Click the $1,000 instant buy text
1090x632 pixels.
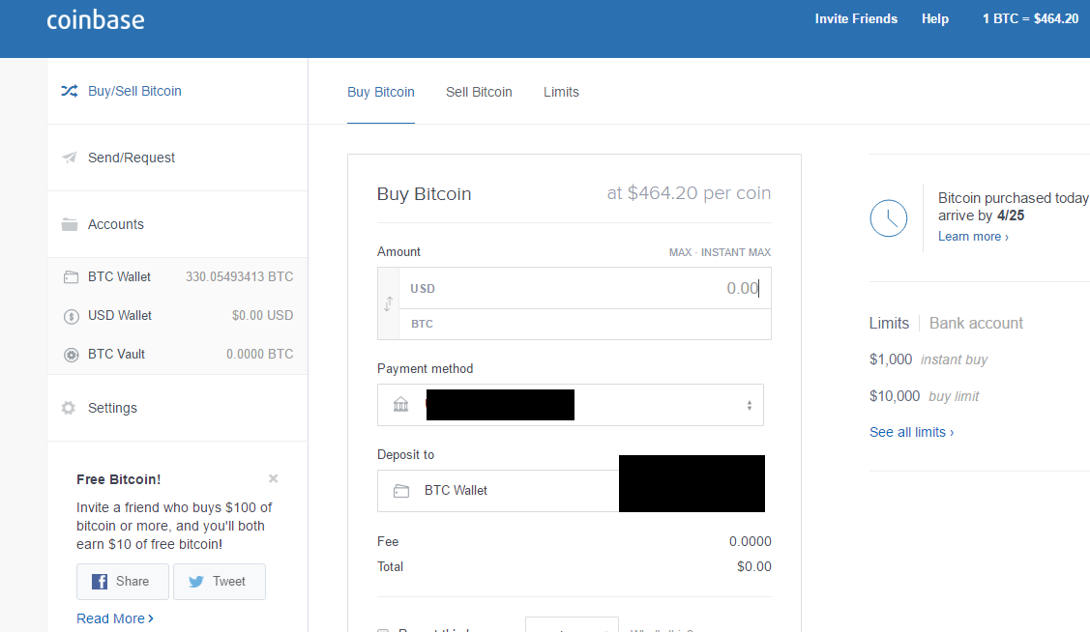(928, 359)
